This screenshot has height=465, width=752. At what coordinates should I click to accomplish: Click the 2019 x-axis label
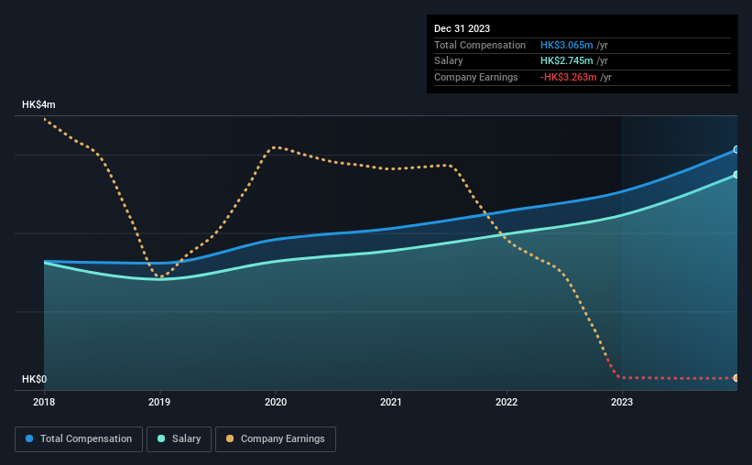[159, 402]
